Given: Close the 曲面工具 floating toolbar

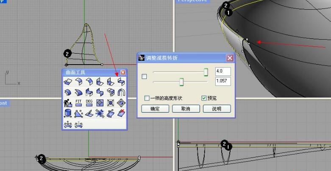Looking at the screenshot, I should click(x=123, y=73).
